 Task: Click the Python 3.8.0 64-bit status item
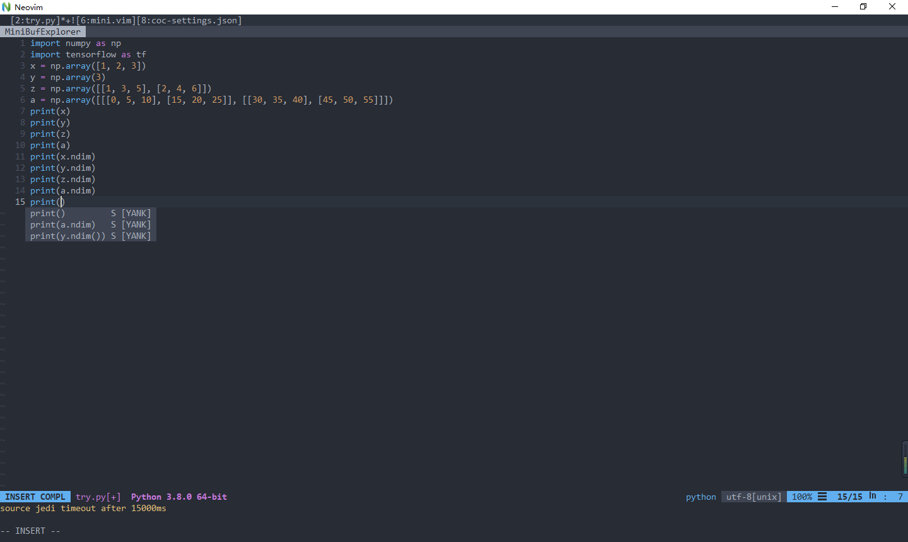pos(178,497)
